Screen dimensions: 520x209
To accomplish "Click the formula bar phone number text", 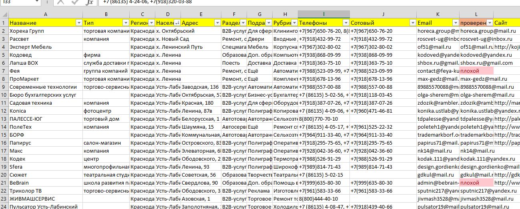I will [x=147, y=2].
